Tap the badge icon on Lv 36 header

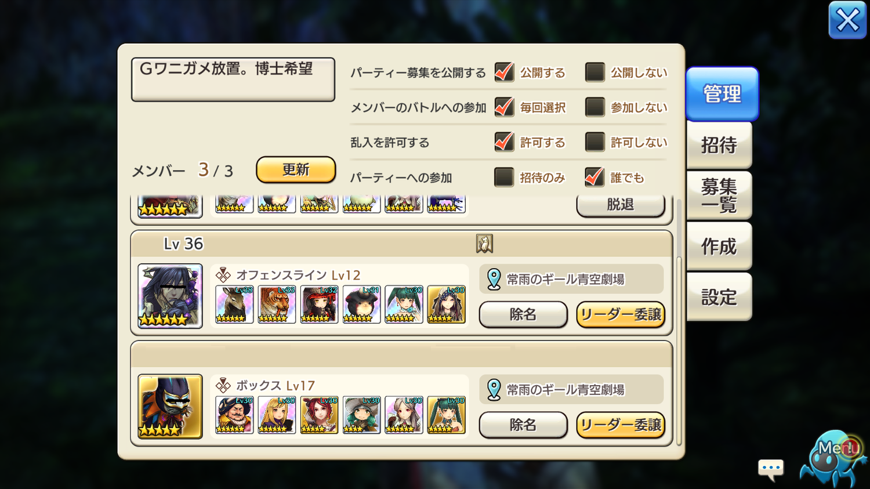pos(484,244)
